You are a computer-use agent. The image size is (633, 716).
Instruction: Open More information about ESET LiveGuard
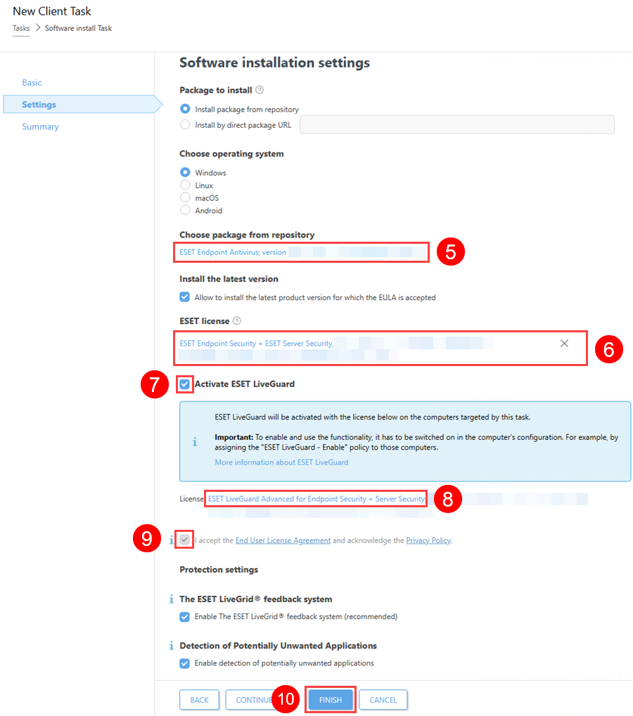point(281,462)
